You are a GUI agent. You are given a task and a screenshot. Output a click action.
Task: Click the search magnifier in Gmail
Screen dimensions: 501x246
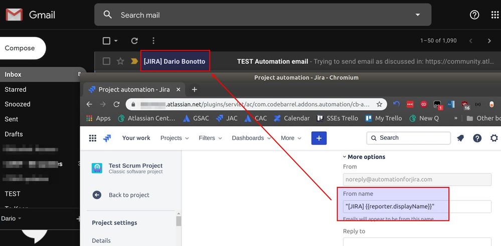tap(108, 15)
